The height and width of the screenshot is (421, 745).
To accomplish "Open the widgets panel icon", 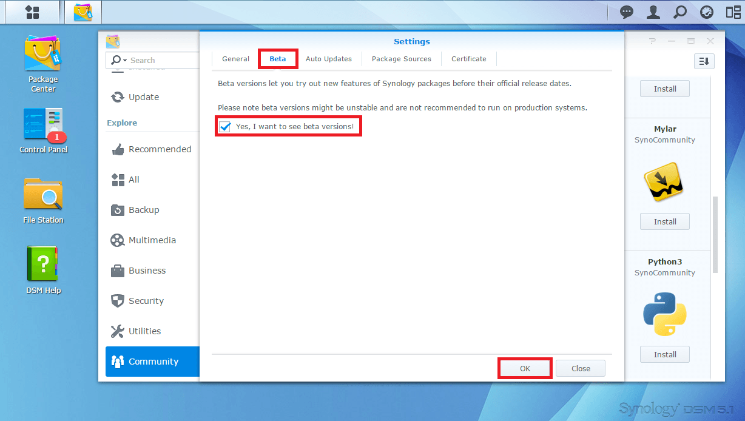I will coord(733,12).
